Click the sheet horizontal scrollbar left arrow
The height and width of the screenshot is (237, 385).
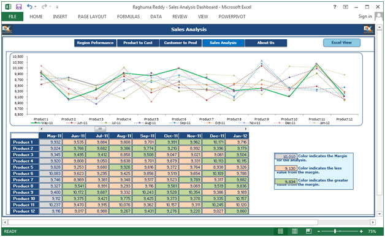[5, 222]
